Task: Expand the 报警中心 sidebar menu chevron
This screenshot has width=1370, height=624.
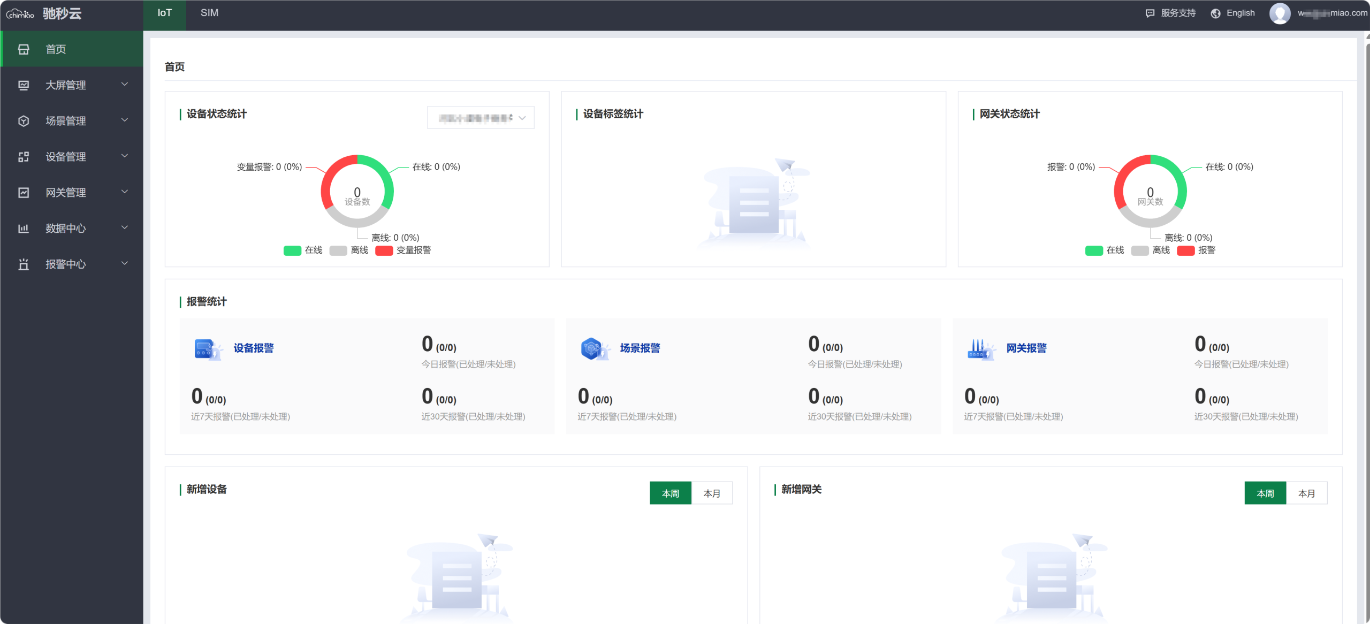Action: (x=125, y=263)
